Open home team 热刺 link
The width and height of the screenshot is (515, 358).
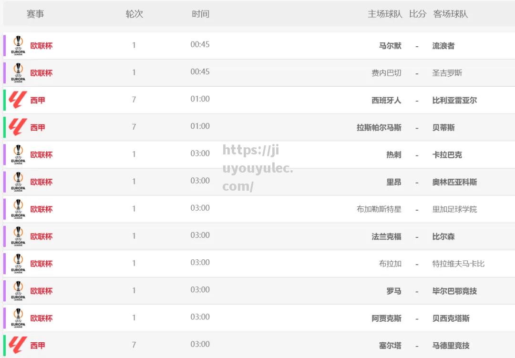click(x=394, y=154)
